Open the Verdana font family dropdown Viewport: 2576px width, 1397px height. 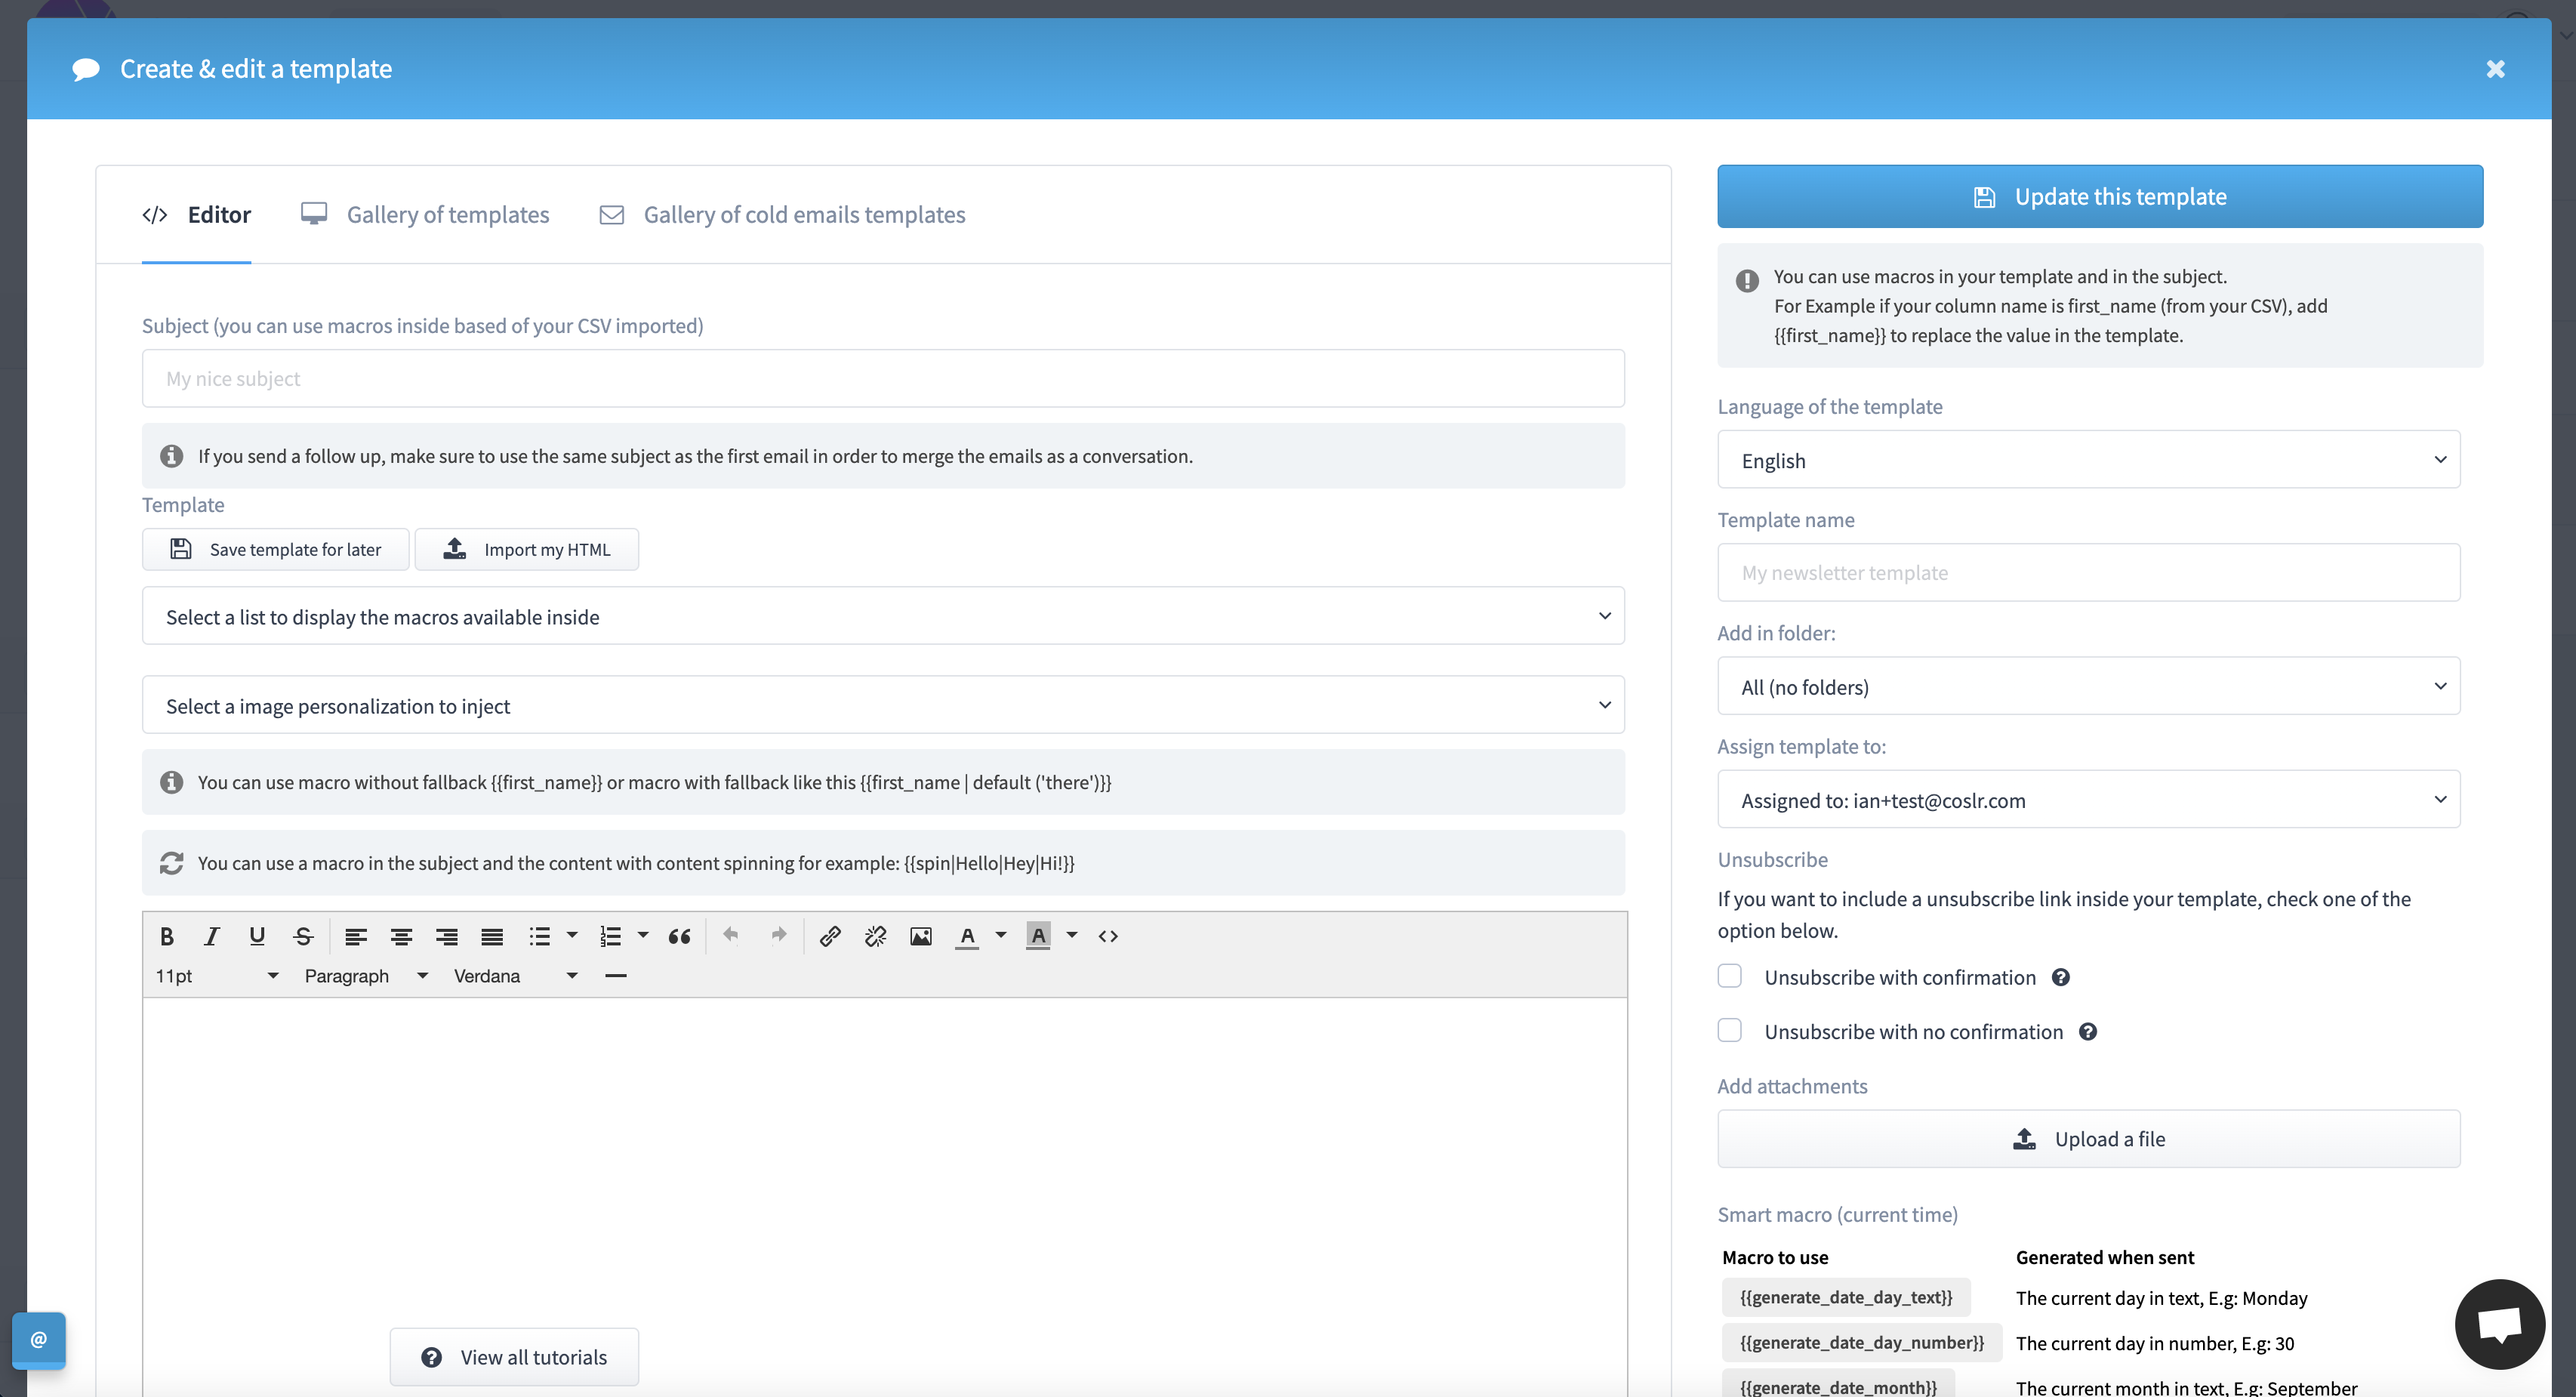[516, 976]
